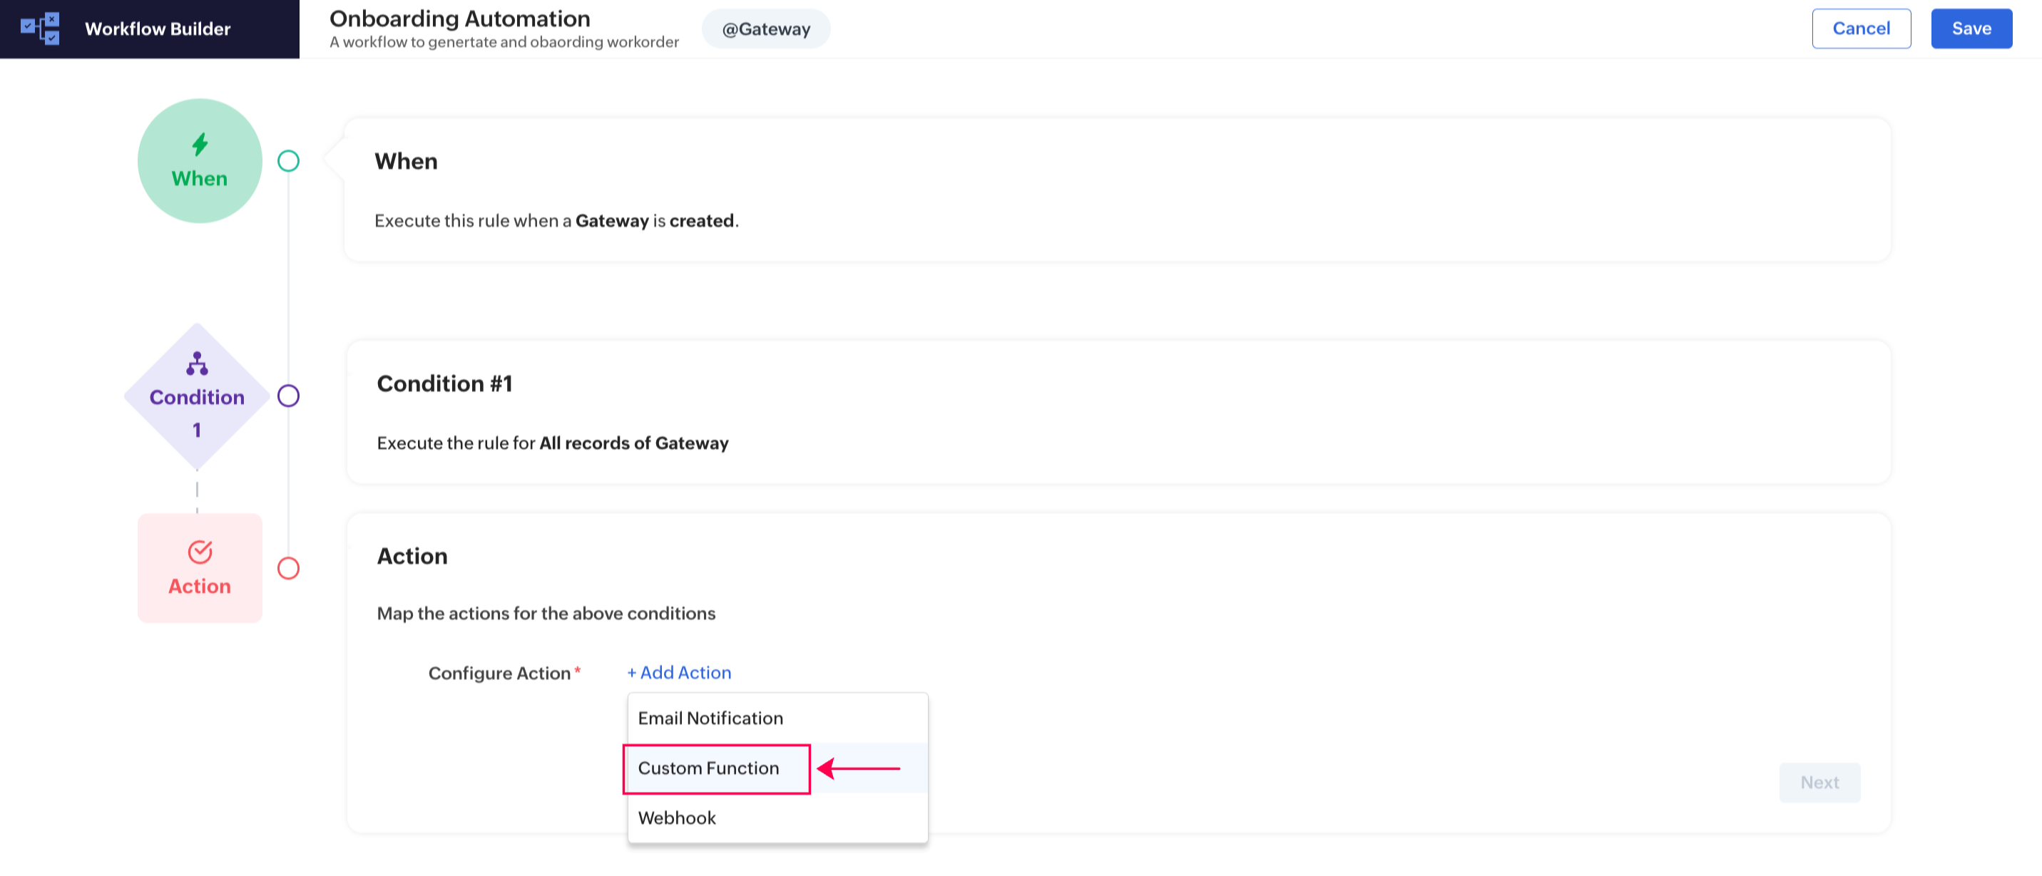
Task: Click the green lightning bolt When icon
Action: 200,144
